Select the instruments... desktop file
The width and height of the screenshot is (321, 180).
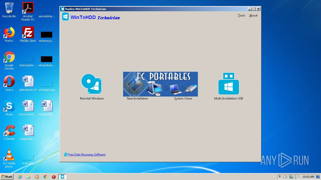coord(28,61)
